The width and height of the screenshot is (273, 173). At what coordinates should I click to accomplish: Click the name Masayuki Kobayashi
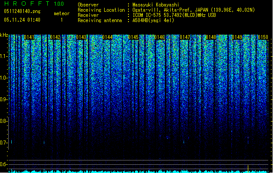156,5
